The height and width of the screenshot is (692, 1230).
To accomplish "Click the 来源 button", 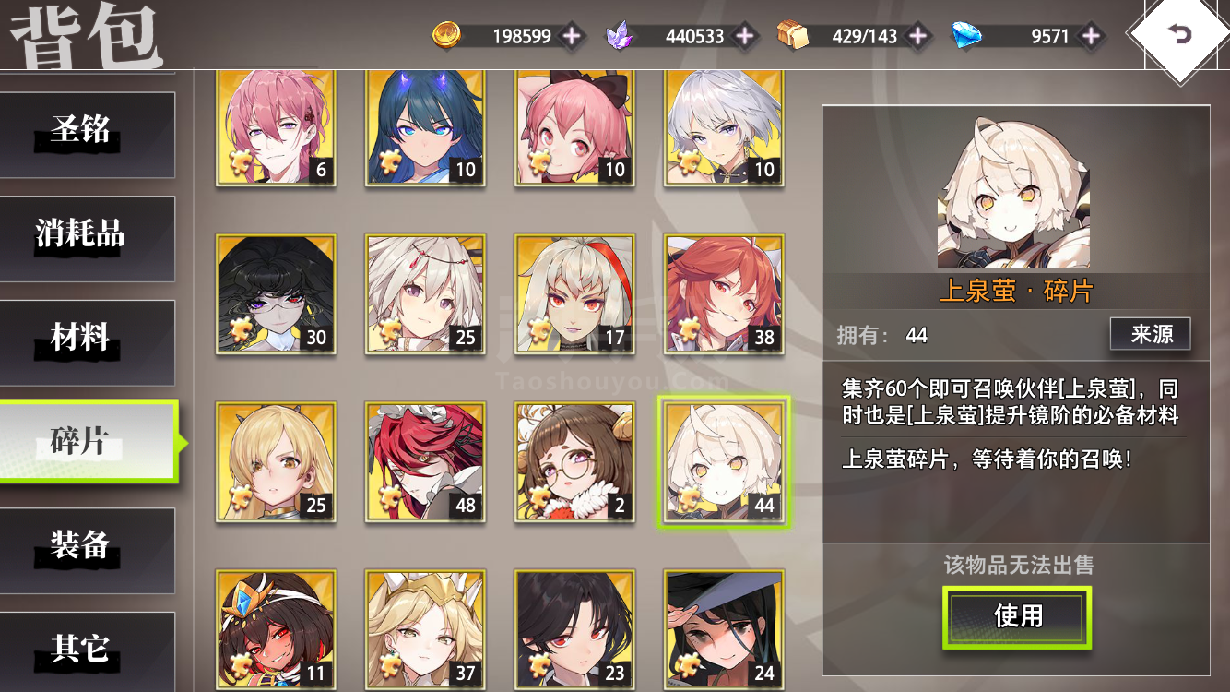I will [x=1151, y=334].
